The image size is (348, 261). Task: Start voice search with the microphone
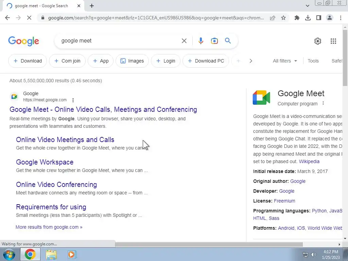click(x=201, y=41)
